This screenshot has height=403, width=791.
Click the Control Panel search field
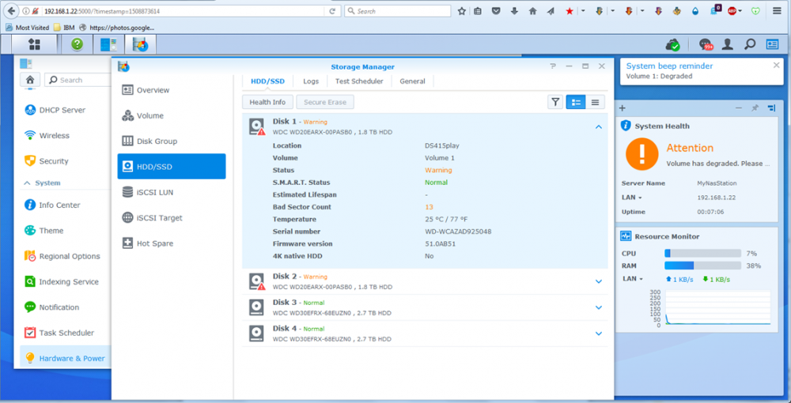coord(78,80)
